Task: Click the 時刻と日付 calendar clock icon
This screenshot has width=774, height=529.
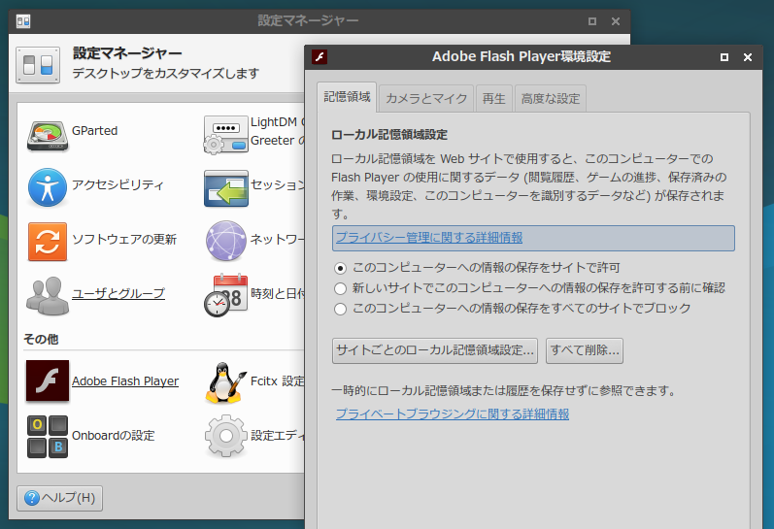Action: click(x=226, y=296)
